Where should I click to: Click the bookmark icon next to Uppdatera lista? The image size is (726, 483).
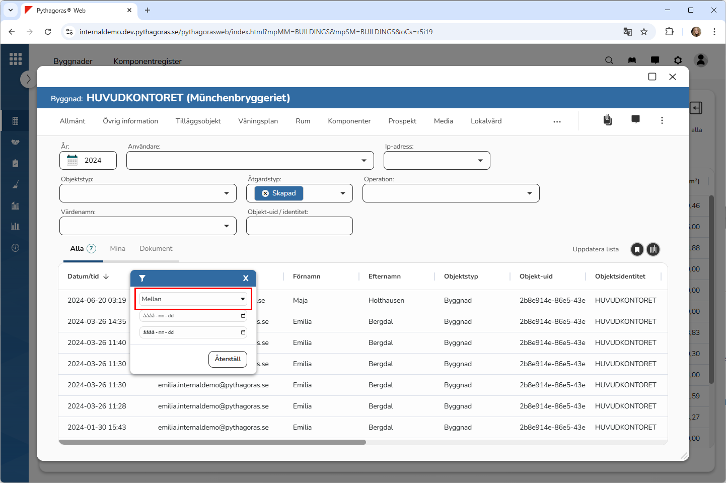tap(637, 249)
